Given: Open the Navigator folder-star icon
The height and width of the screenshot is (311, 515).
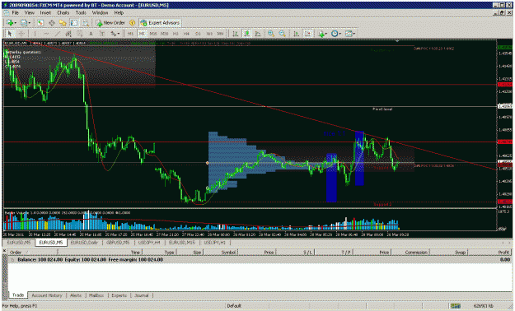Looking at the screenshot, I should pos(63,23).
